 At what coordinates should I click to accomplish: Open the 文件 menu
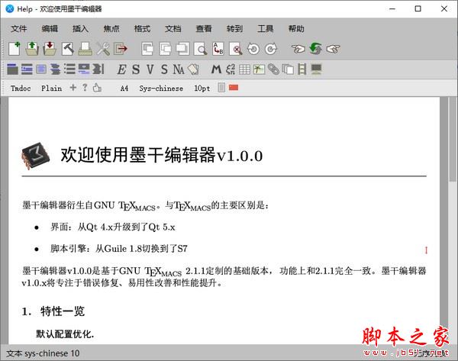click(19, 29)
